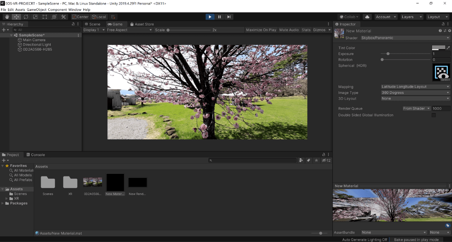Select the Hand tool
The height and width of the screenshot is (242, 452).
click(7, 17)
